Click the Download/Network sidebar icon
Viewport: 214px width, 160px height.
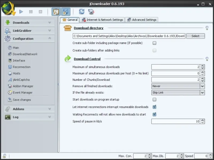pos(10,54)
